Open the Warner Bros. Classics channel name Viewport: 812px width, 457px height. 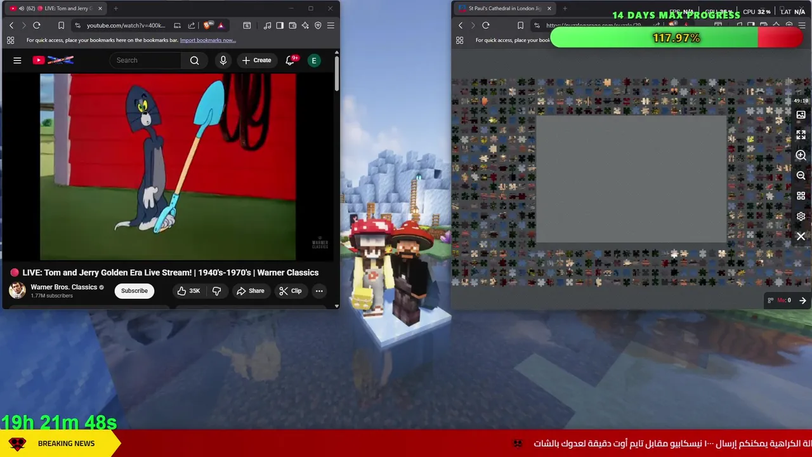[x=63, y=287]
